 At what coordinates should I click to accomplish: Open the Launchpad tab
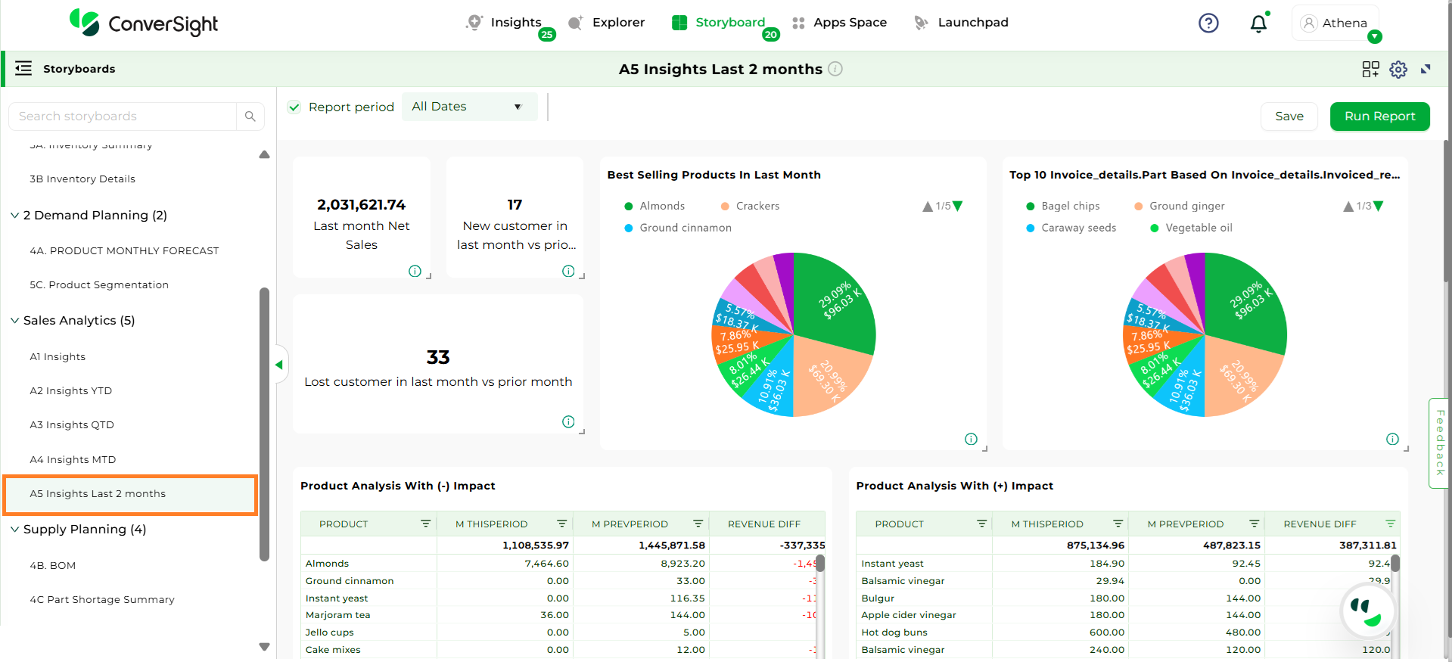(x=961, y=23)
